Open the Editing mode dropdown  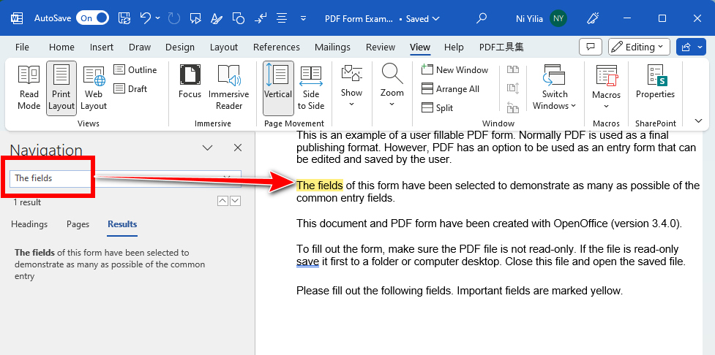(x=639, y=47)
